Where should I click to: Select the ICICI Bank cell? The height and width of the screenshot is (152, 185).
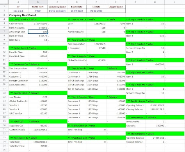18,40
